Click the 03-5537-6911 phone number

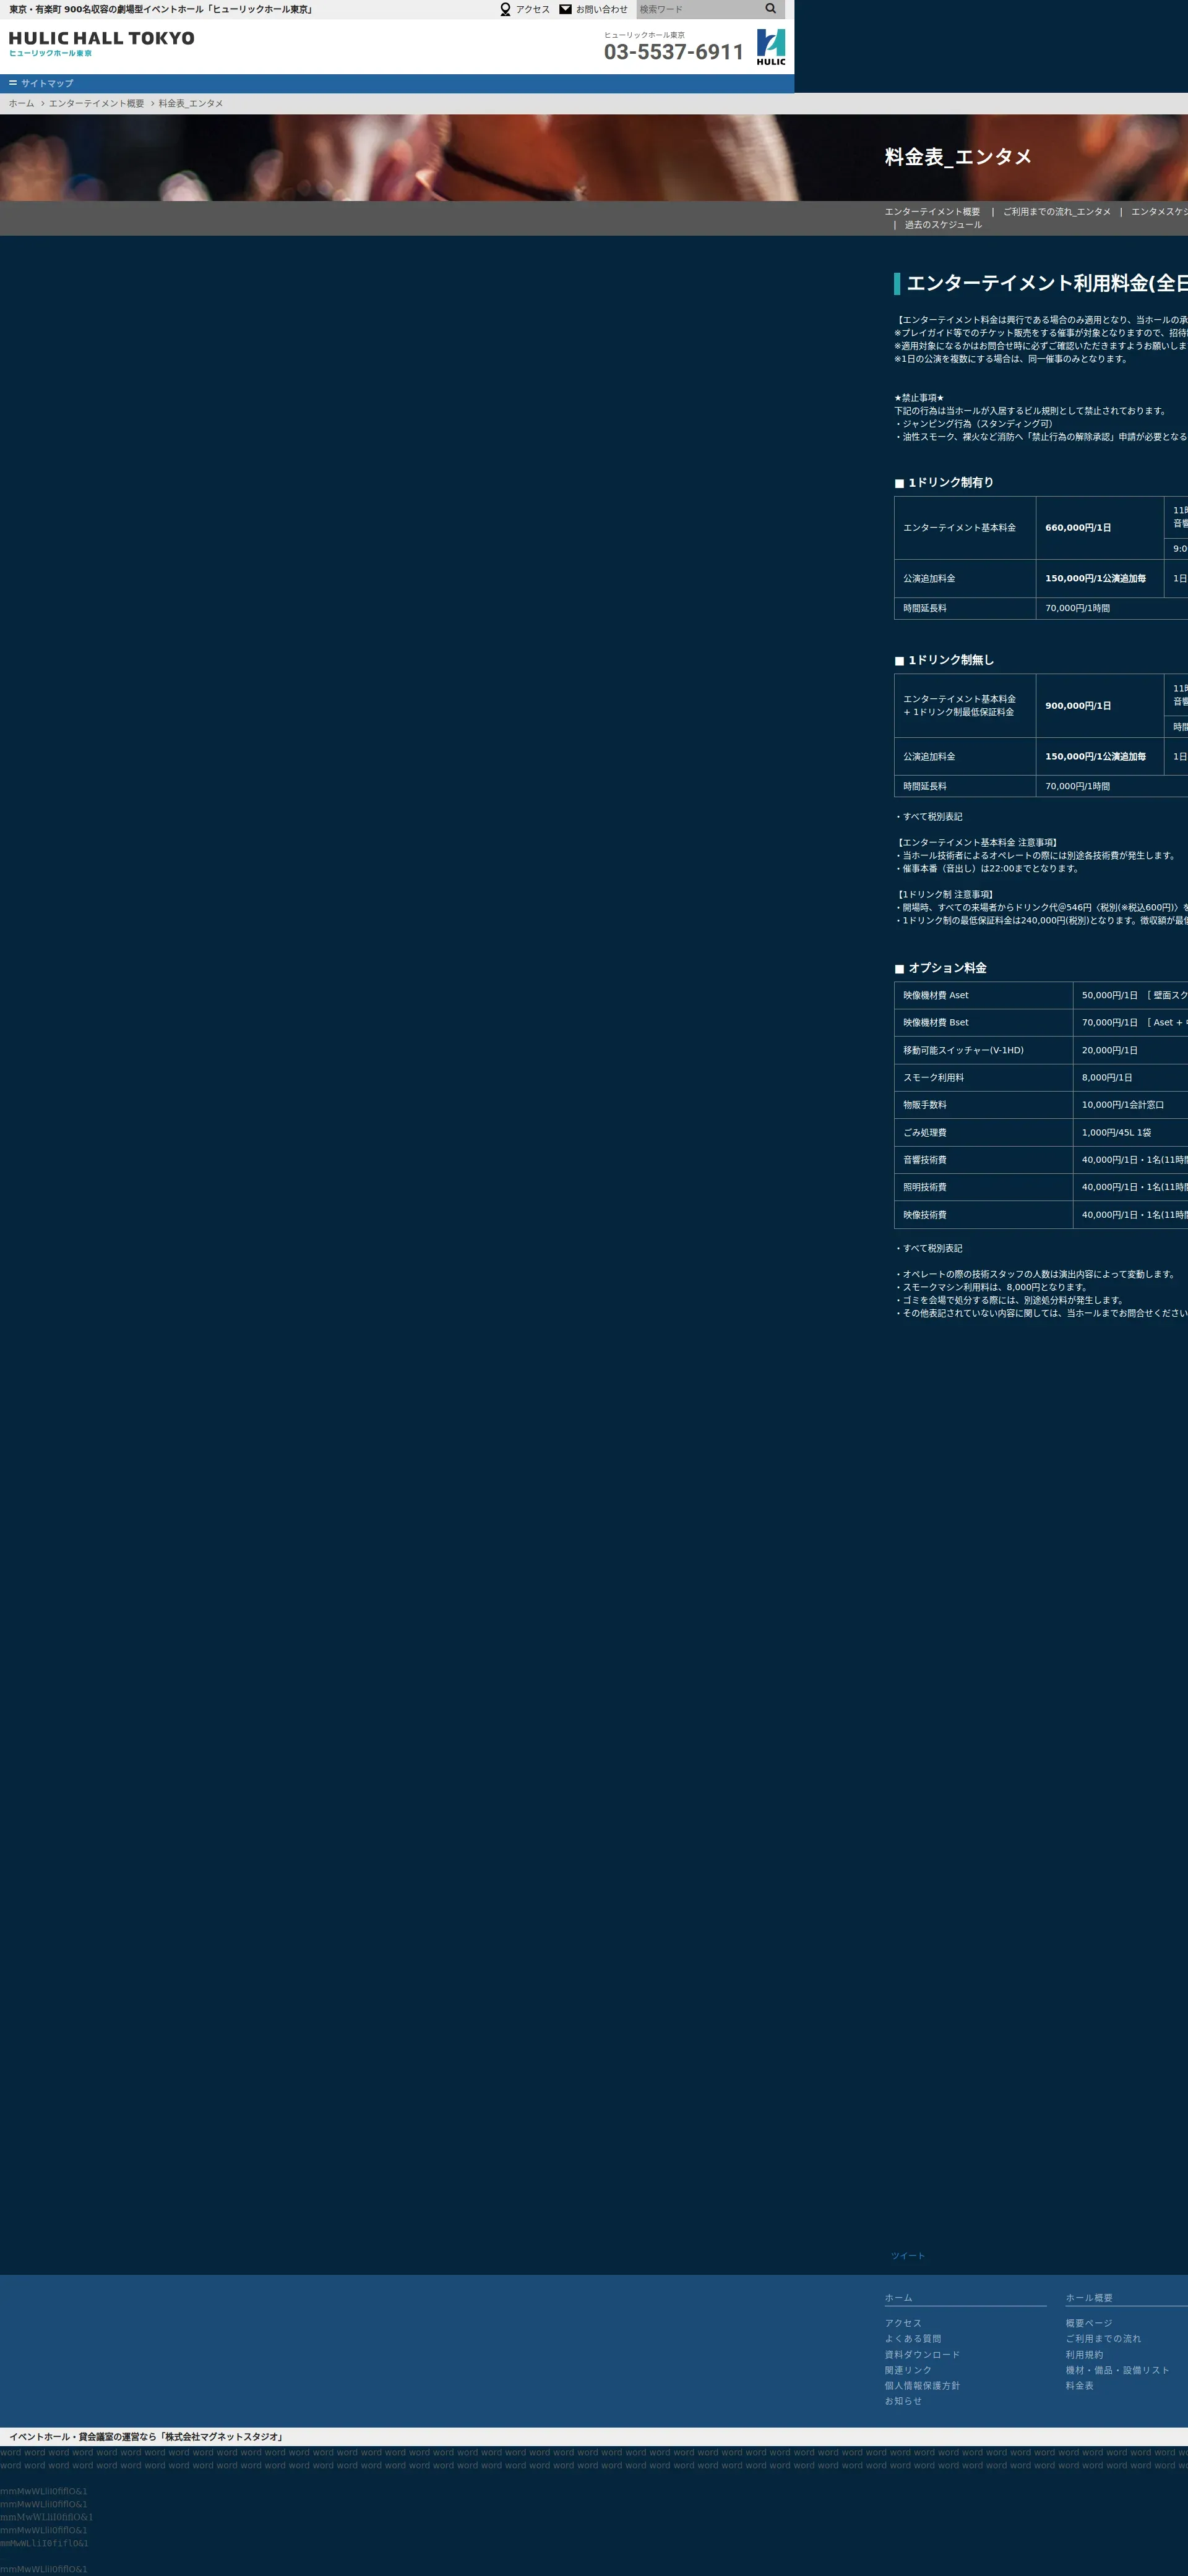[x=674, y=52]
